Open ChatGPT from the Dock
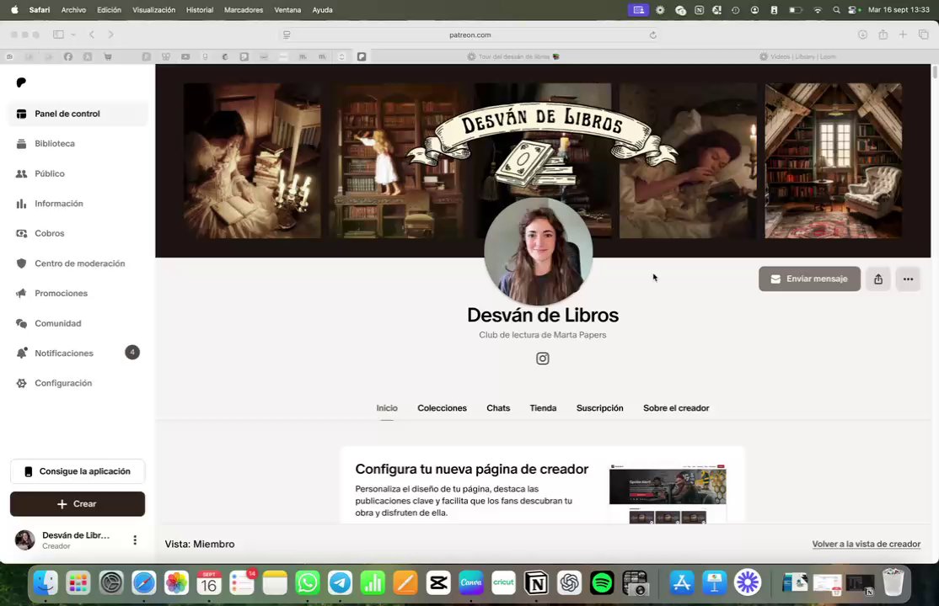This screenshot has width=939, height=606. pyautogui.click(x=569, y=582)
